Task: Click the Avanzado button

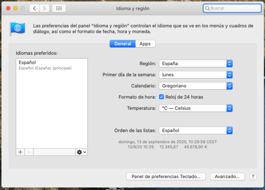Action: 227,176
